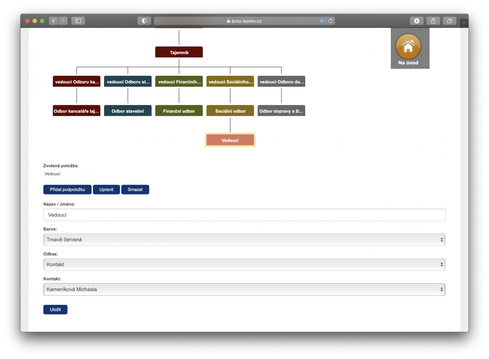Click the Safari back arrow button
This screenshot has width=489, height=359.
click(54, 21)
